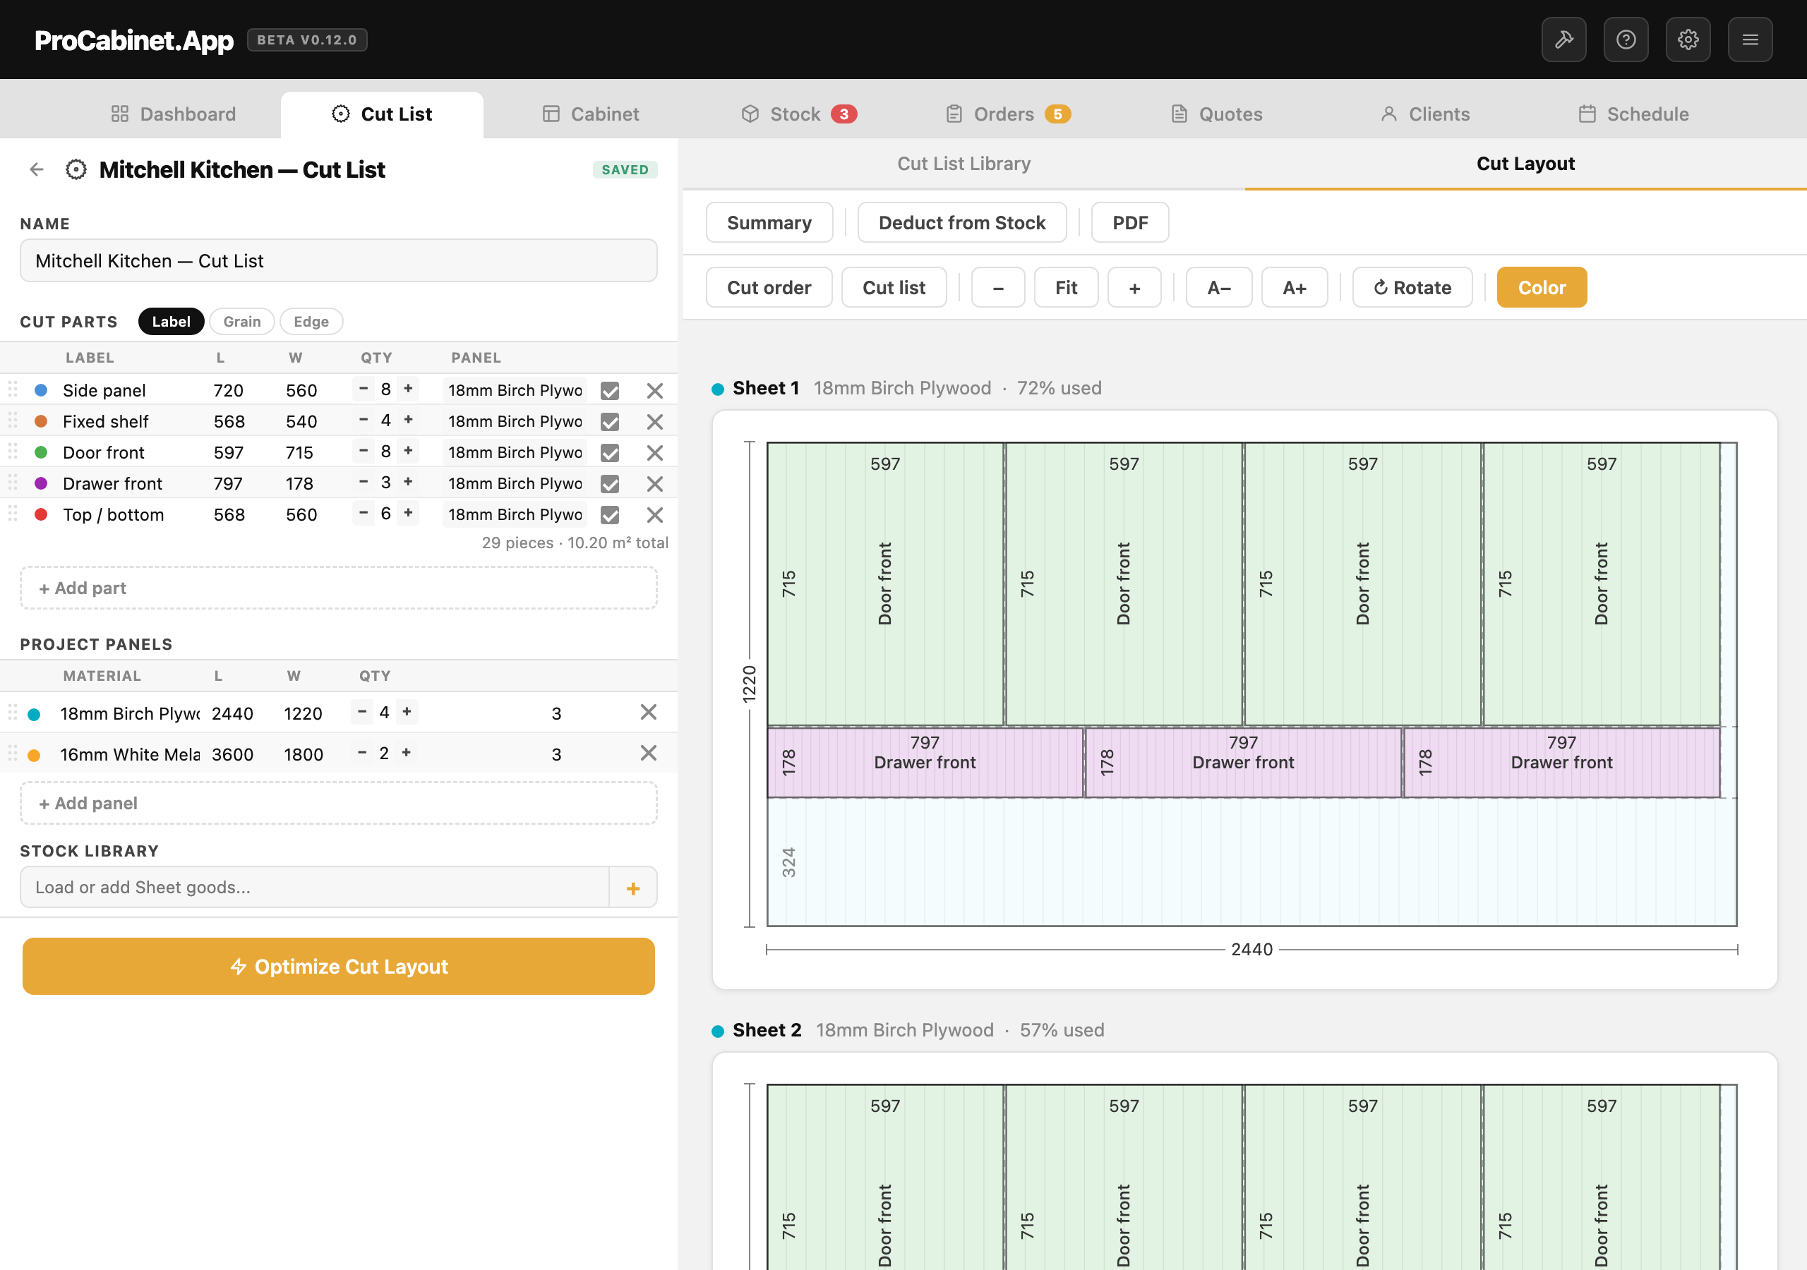The image size is (1807, 1270).
Task: Open the help question mark icon
Action: 1625,40
